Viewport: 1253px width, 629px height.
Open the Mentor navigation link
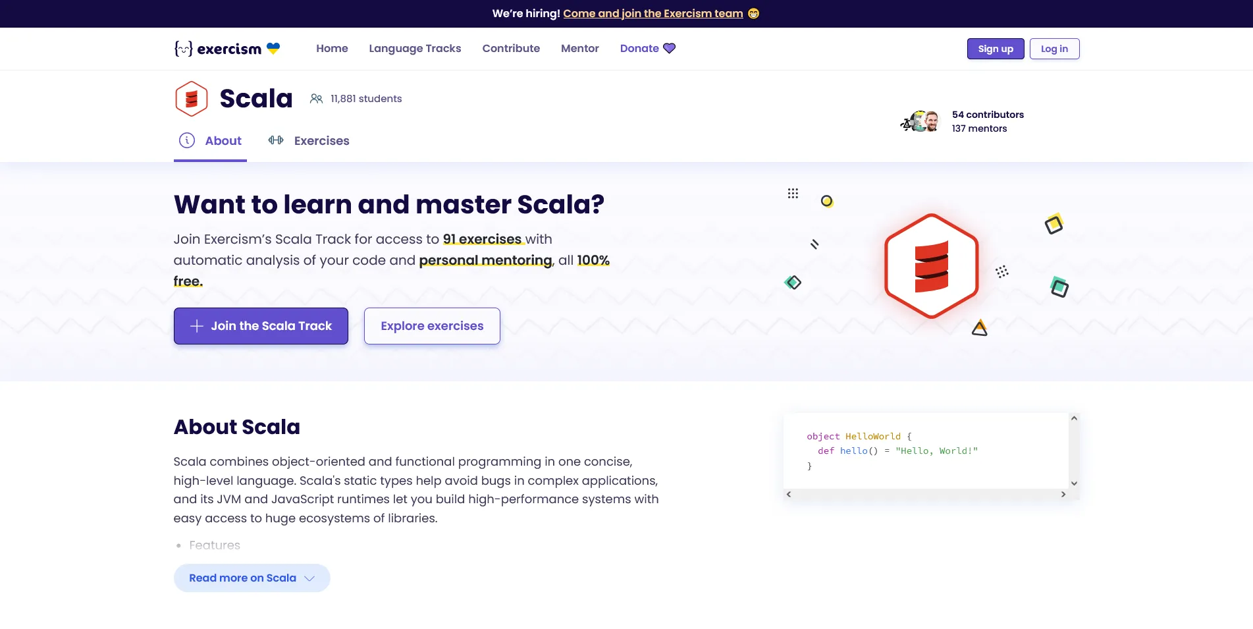click(580, 48)
